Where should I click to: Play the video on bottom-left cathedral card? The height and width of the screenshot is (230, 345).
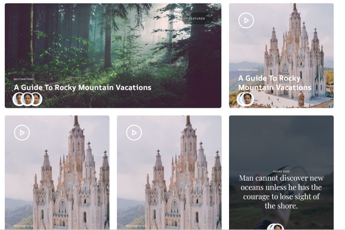point(22,133)
